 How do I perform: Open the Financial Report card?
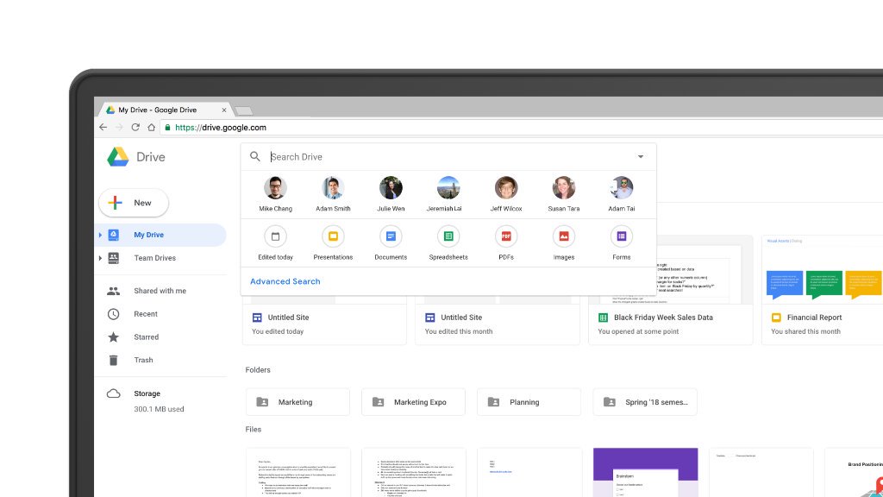point(822,290)
